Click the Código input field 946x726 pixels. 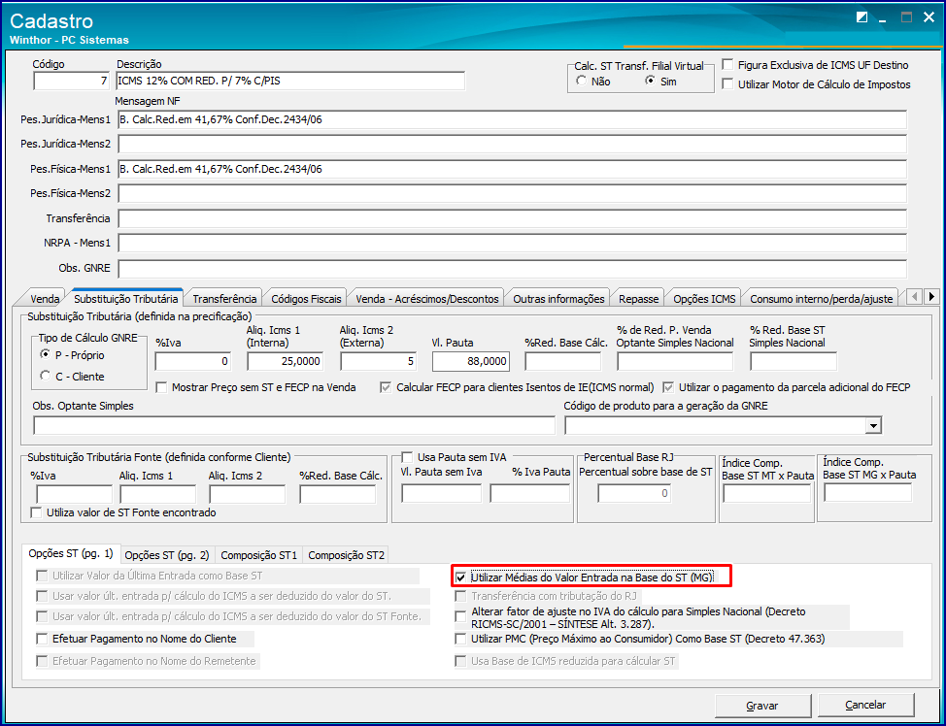pyautogui.click(x=72, y=81)
